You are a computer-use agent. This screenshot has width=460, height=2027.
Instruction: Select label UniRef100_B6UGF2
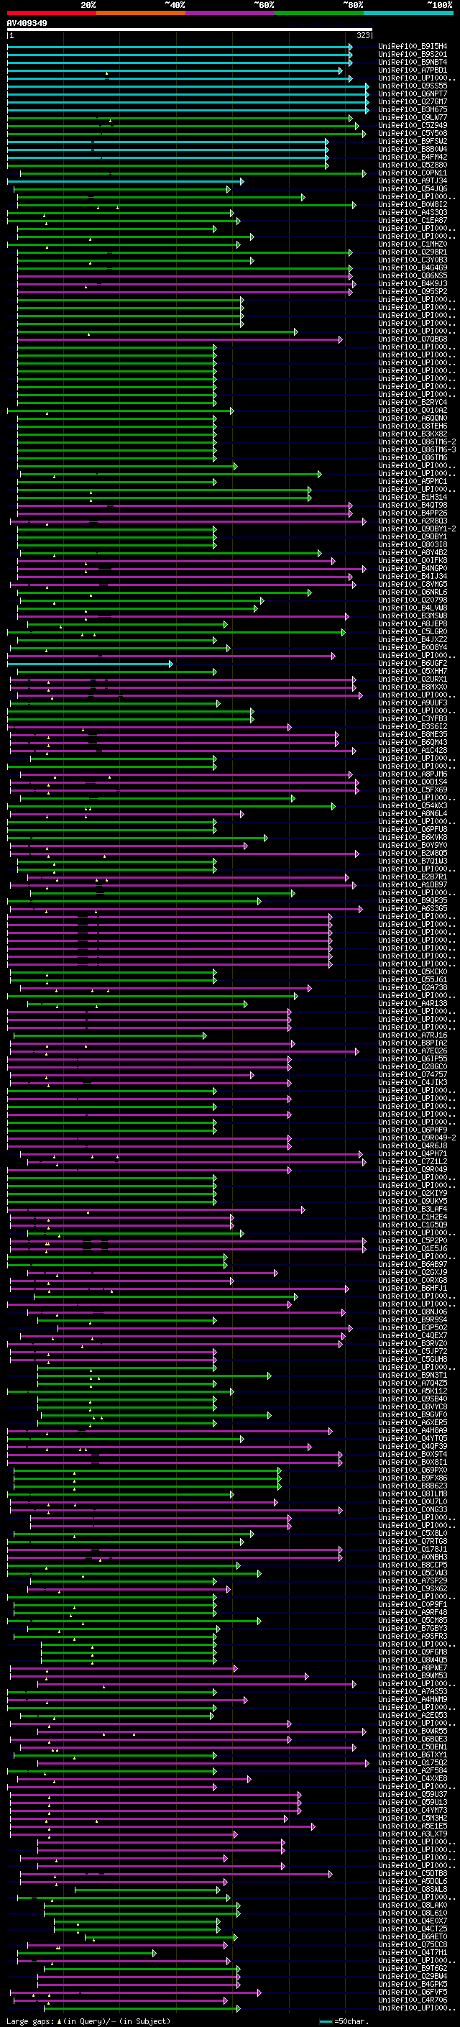(x=413, y=662)
